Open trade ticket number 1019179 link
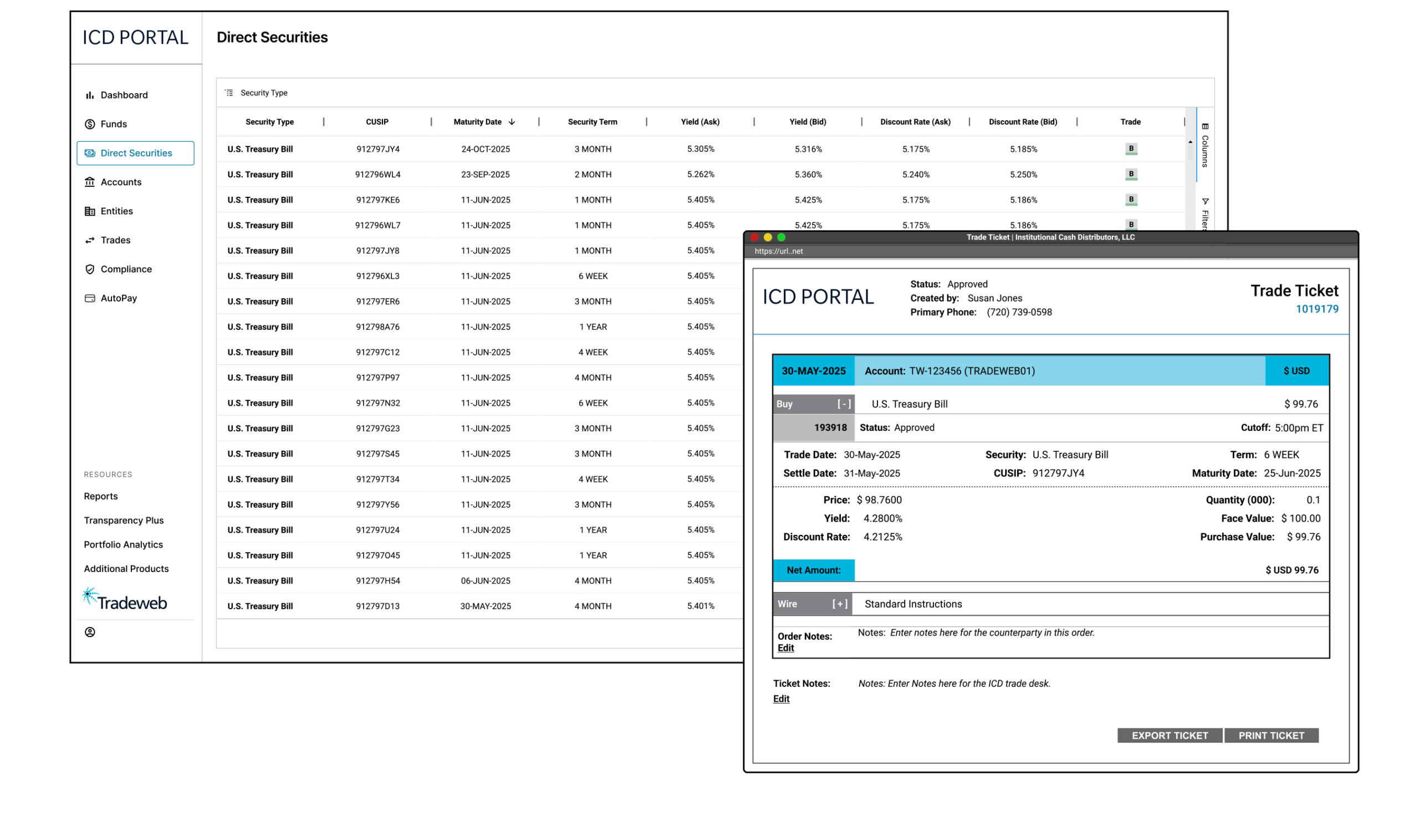 pyautogui.click(x=1316, y=309)
